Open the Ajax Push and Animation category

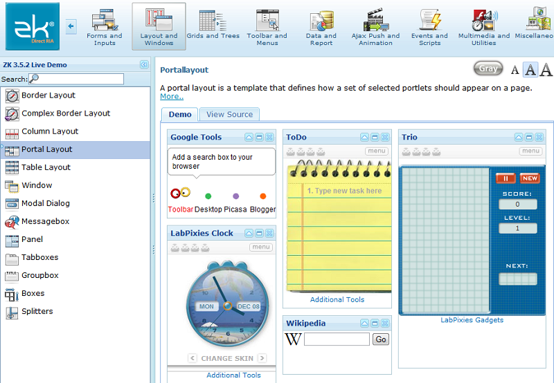click(x=375, y=27)
